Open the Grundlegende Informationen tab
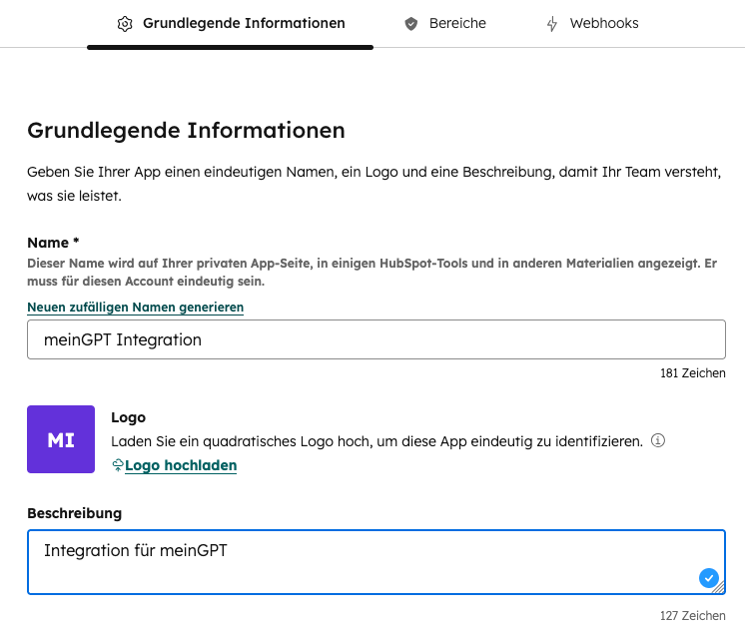The width and height of the screenshot is (745, 633). click(x=231, y=23)
